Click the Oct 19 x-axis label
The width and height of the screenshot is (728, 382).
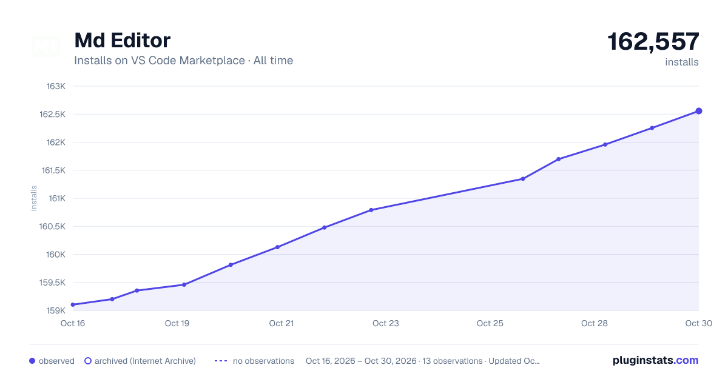pos(177,323)
